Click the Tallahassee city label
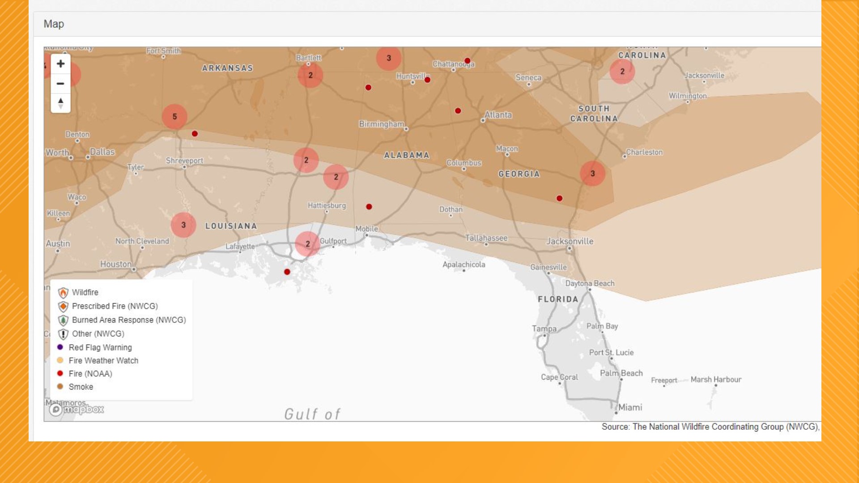Screen dimensions: 859x483 click(486, 238)
